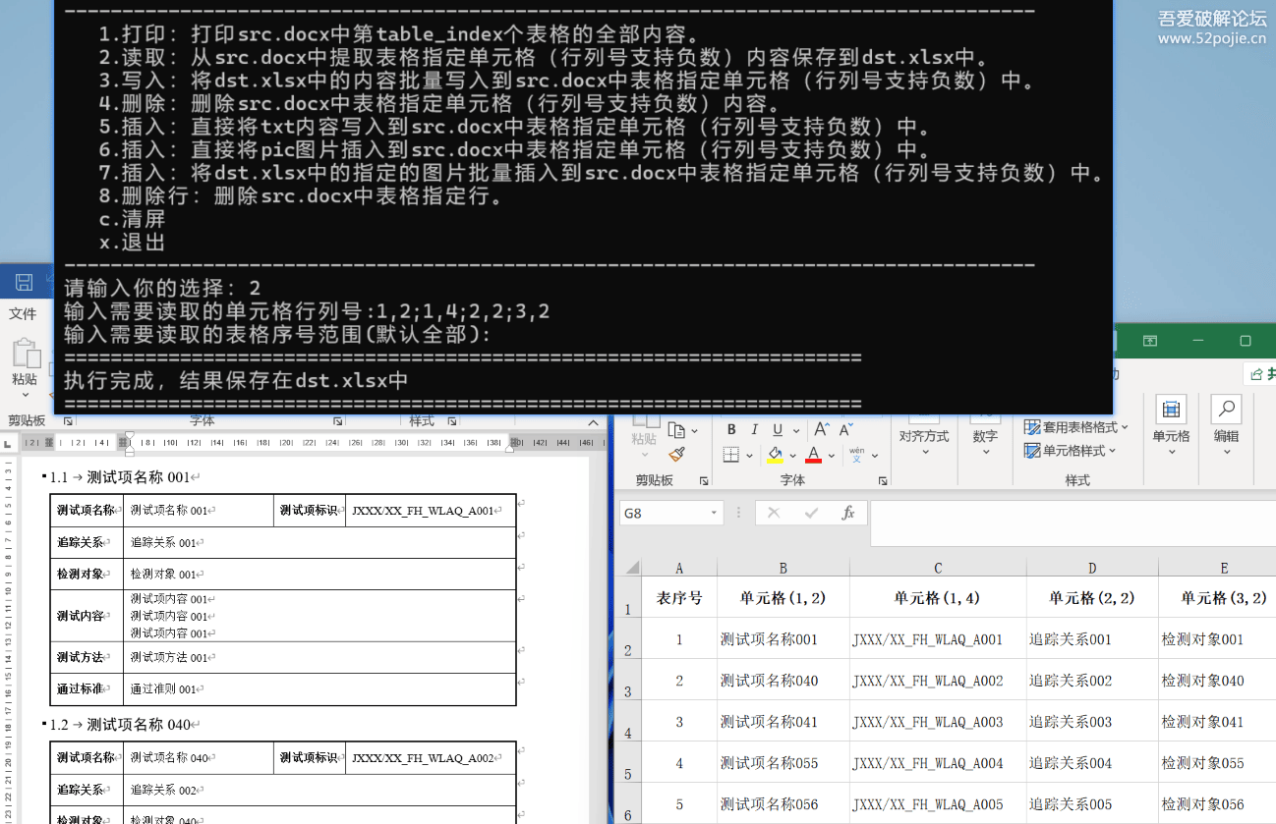1276x824 pixels.
Task: Toggle Bold in Excel font group
Action: click(731, 429)
